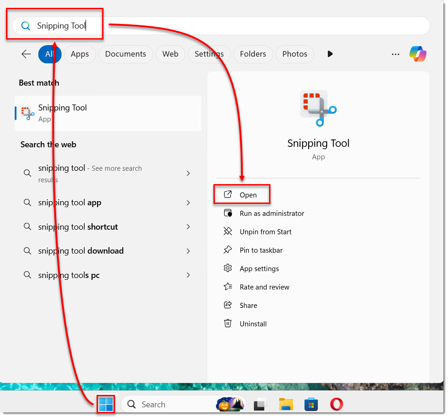Click the Uninstall trash can icon

click(x=228, y=323)
